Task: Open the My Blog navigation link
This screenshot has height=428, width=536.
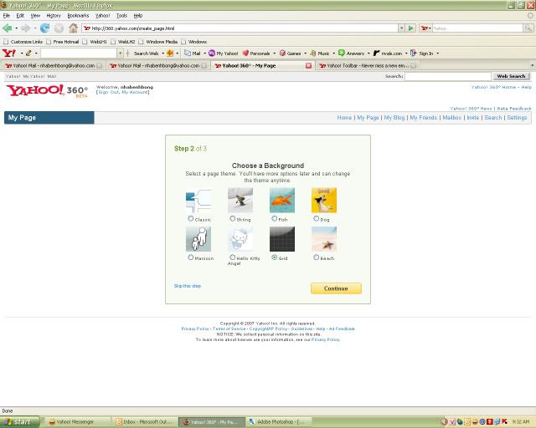Action: click(x=394, y=118)
